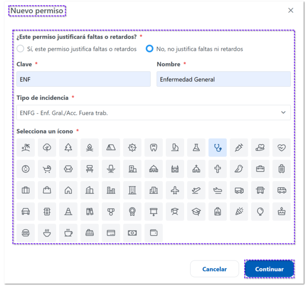Viewport: 306px width, 286px height.
Task: Select the traffic light icon
Action: (x=47, y=212)
